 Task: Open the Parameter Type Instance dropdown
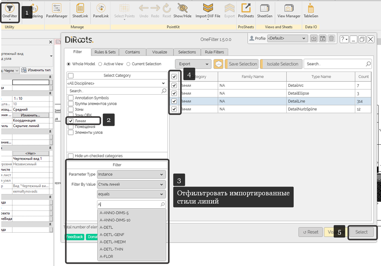131,174
